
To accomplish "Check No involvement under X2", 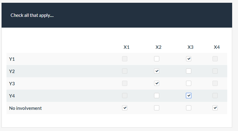I will pyautogui.click(x=157, y=108).
